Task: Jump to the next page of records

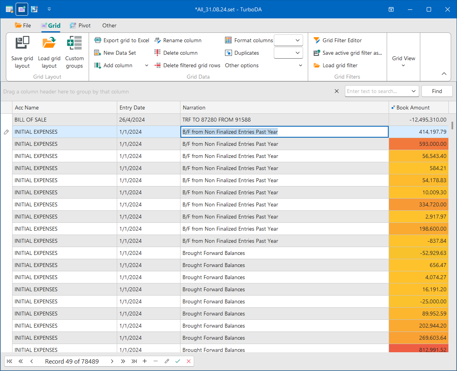Action: 123,361
